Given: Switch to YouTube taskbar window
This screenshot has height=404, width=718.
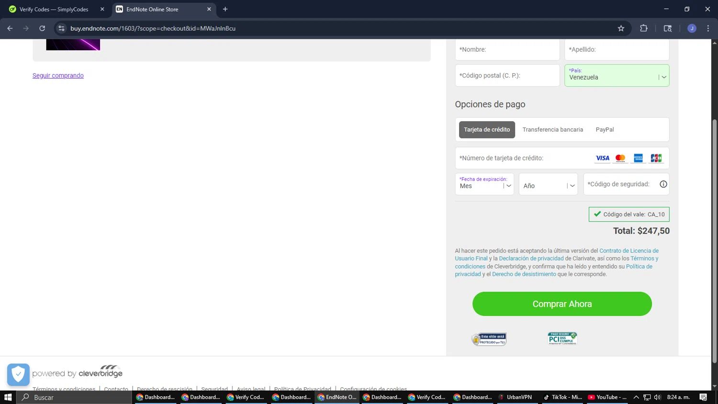Looking at the screenshot, I should pos(607,397).
